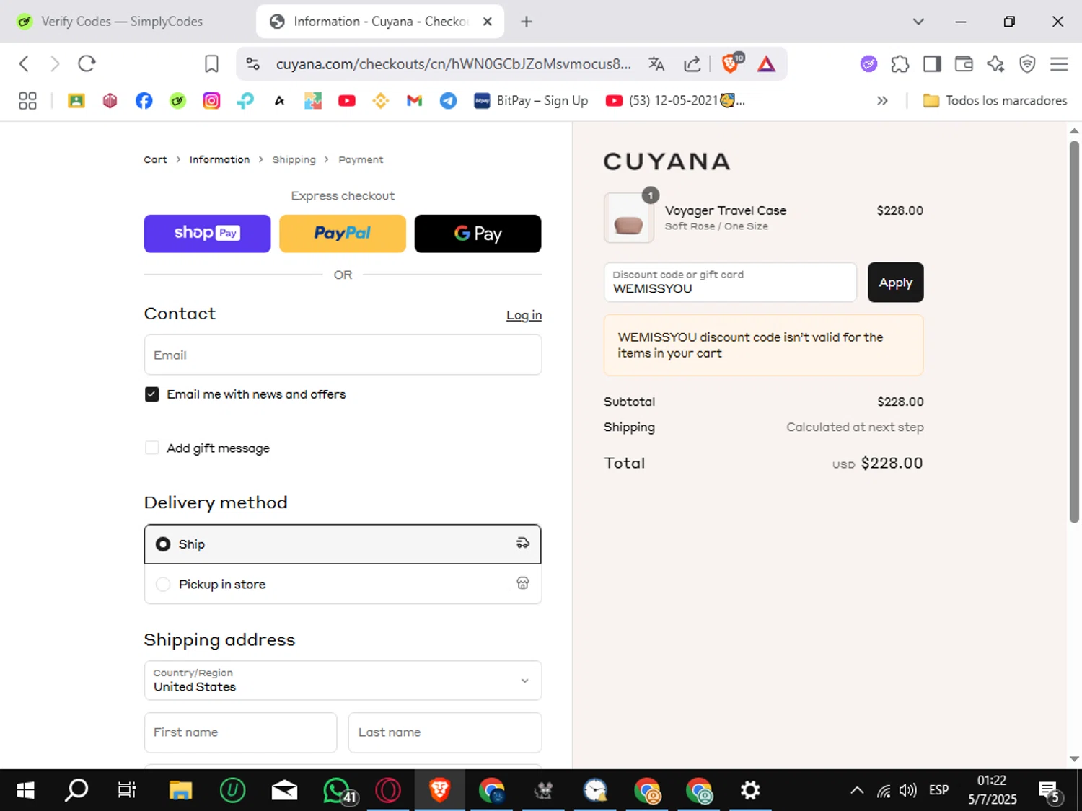Open the browser hamburger menu
The width and height of the screenshot is (1082, 811).
[x=1059, y=64]
